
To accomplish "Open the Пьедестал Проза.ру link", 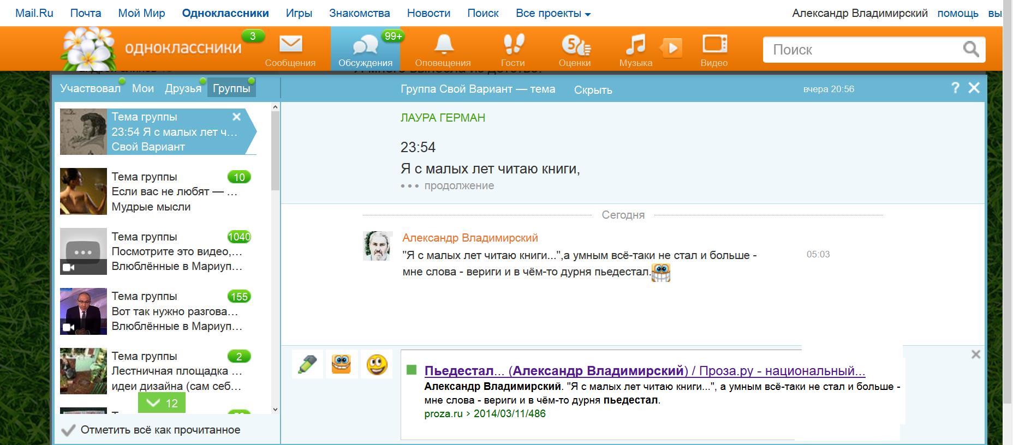I will point(645,371).
